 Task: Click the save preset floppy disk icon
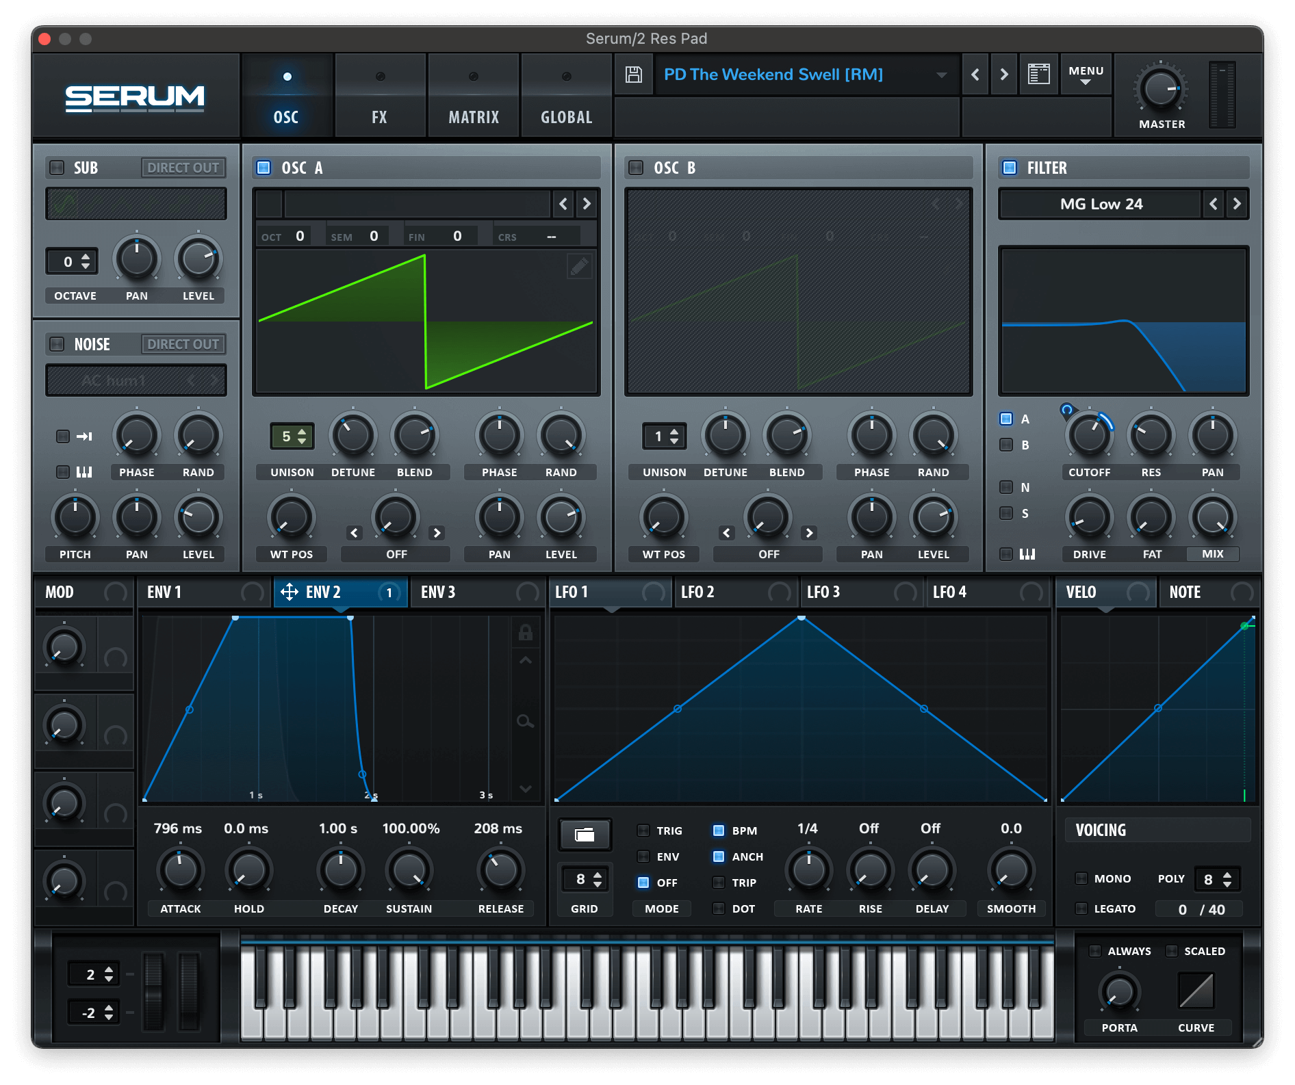pos(633,75)
